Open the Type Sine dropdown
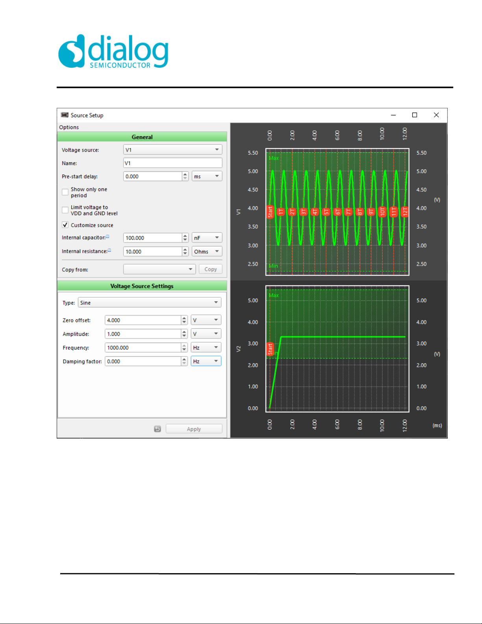Screen dimensions: 482x624 point(150,302)
